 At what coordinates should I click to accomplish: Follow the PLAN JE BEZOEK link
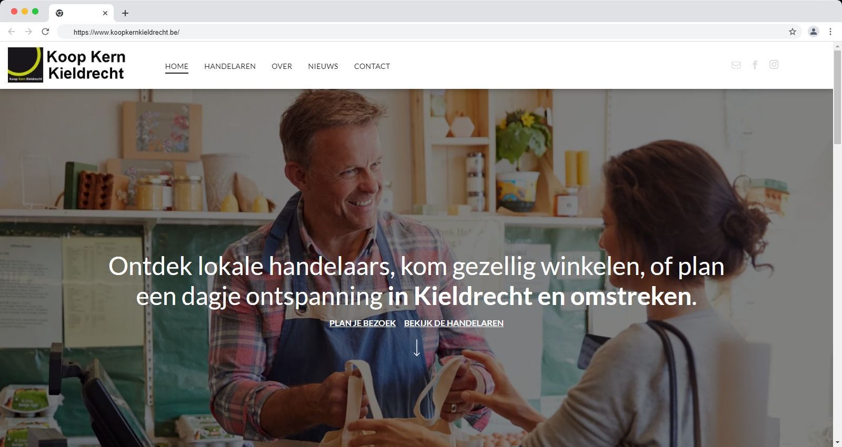tap(363, 323)
